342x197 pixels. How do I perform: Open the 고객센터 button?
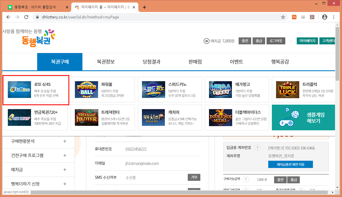327,41
